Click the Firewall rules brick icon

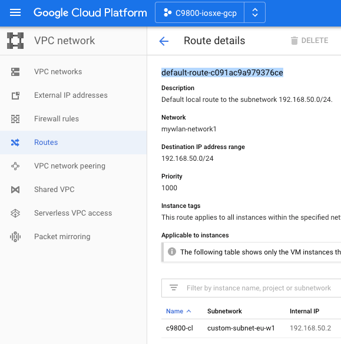click(15, 119)
